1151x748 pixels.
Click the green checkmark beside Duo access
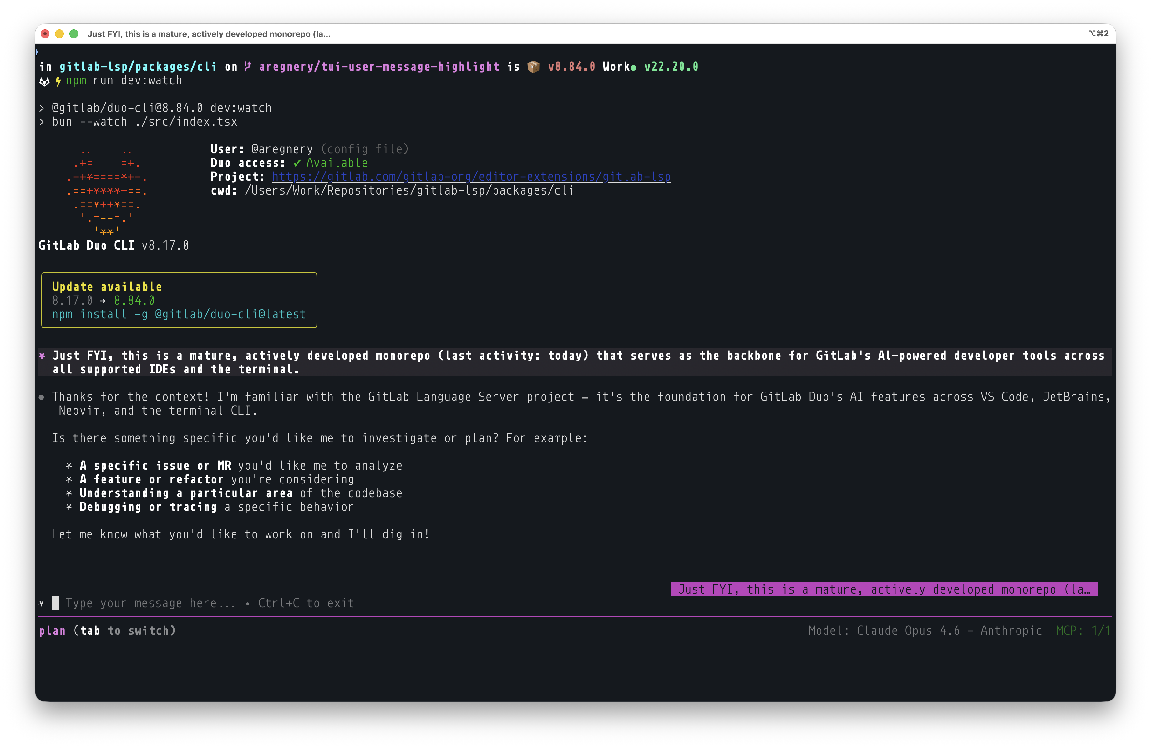[296, 163]
